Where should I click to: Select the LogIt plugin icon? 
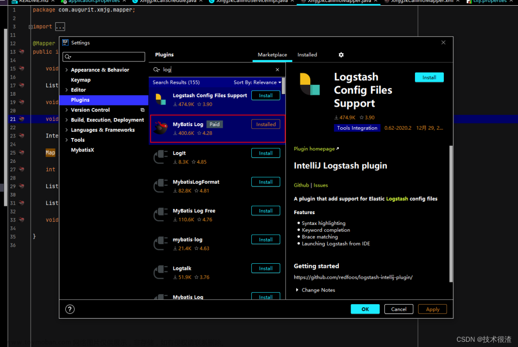coord(161,157)
